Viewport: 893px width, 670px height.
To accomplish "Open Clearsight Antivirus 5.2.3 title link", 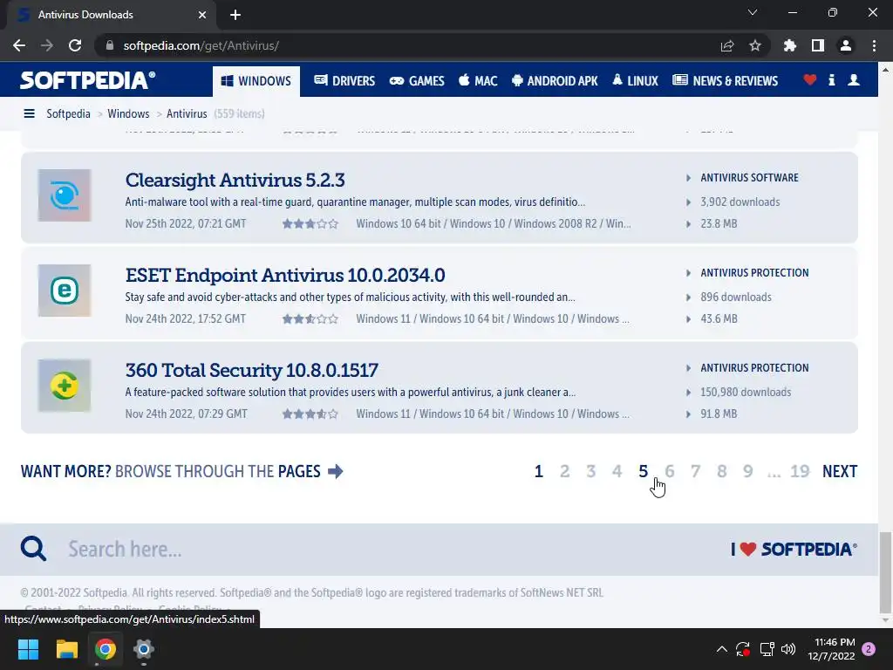I will (235, 180).
